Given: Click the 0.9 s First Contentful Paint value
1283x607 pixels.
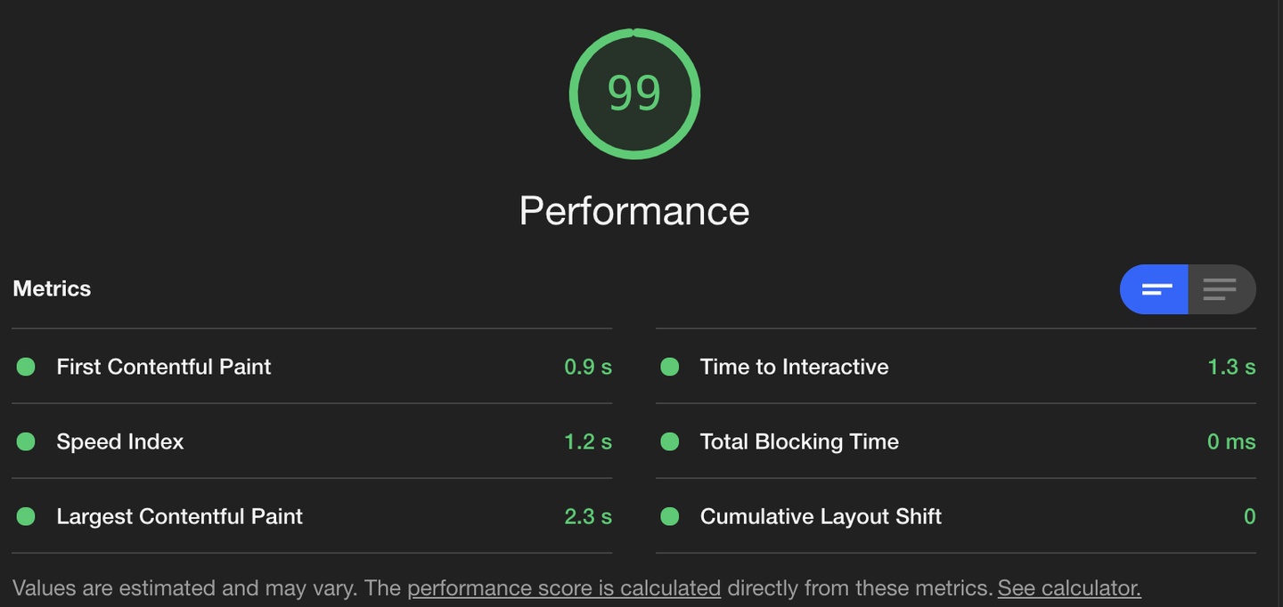Looking at the screenshot, I should (x=588, y=367).
